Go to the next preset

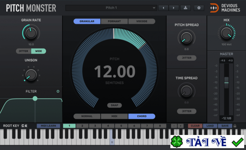[174, 8]
